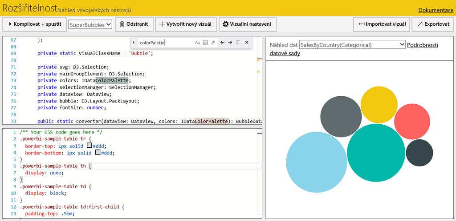
Task: Click 'padding-top: .5em;' line
Action: tap(50, 214)
